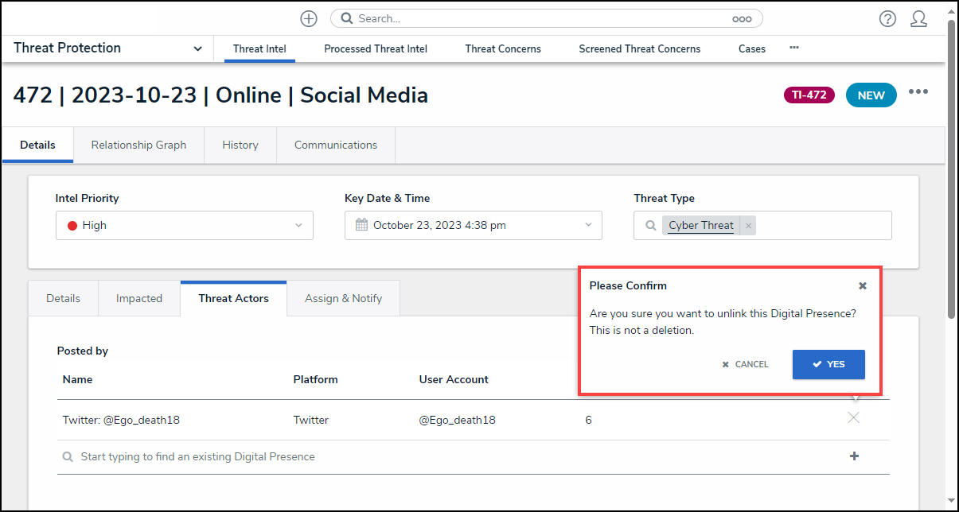
Task: Click the plus circle create icon
Action: point(309,18)
